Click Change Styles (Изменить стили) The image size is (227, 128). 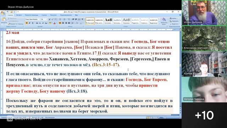pos(164,21)
